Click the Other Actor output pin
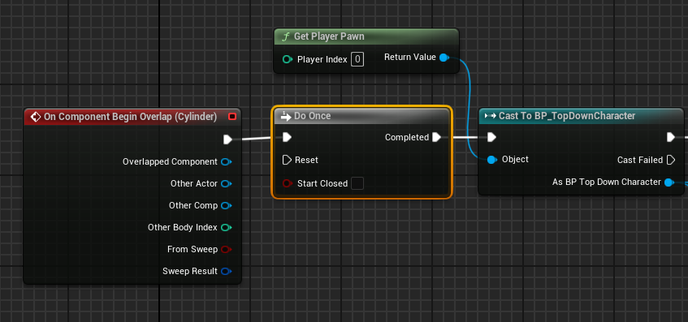 [x=226, y=183]
